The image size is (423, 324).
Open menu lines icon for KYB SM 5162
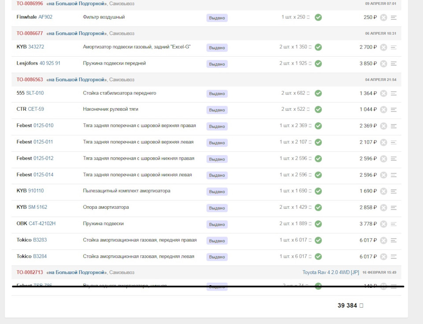tap(393, 208)
